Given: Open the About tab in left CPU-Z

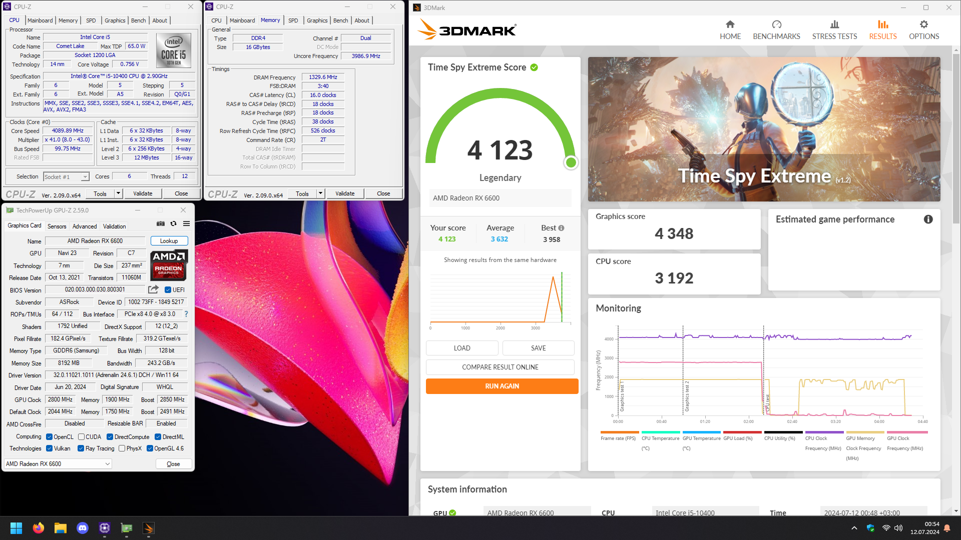Looking at the screenshot, I should click(x=160, y=20).
